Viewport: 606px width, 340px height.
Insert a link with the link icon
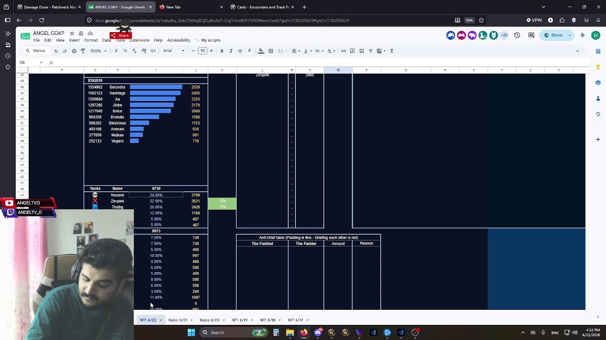(x=343, y=51)
